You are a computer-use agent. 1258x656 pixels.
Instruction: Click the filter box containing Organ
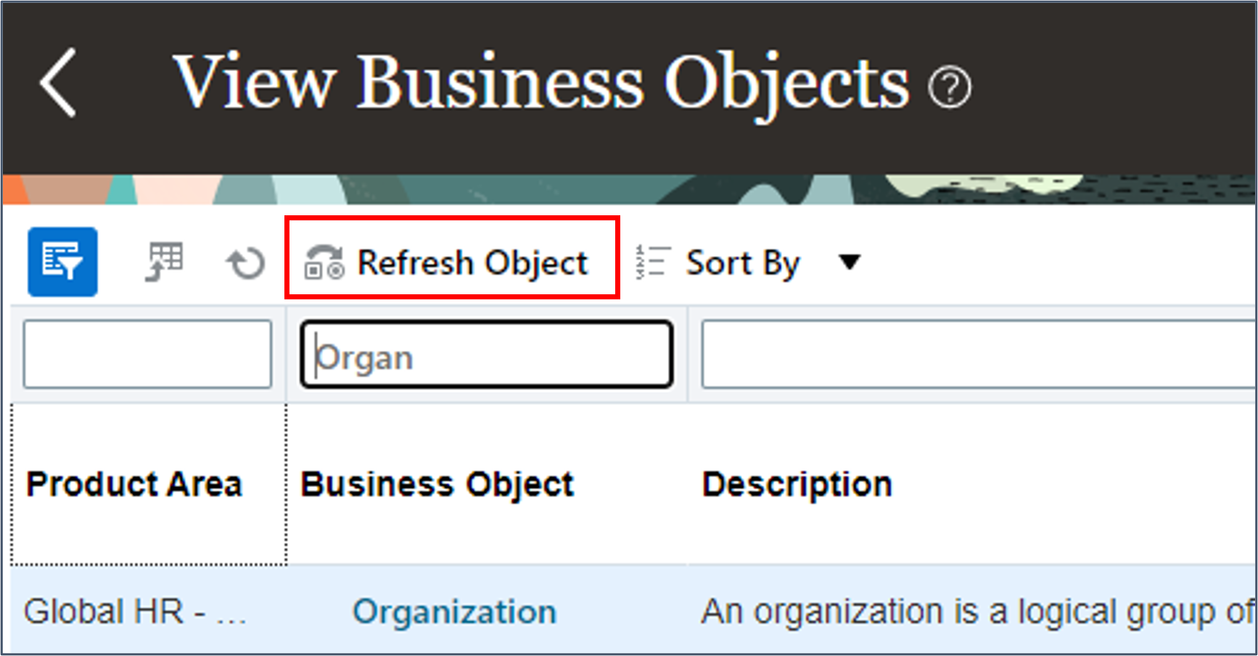pyautogui.click(x=485, y=355)
